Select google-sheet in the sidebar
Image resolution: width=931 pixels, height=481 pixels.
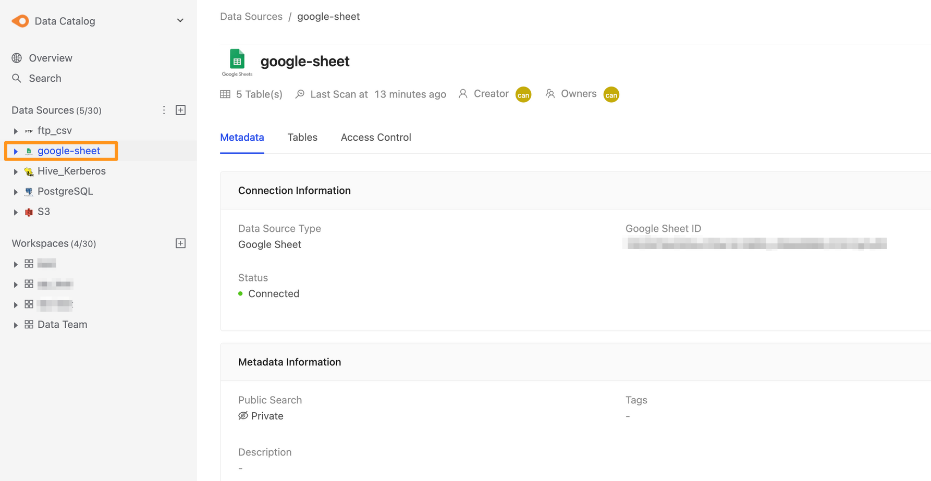tap(69, 151)
